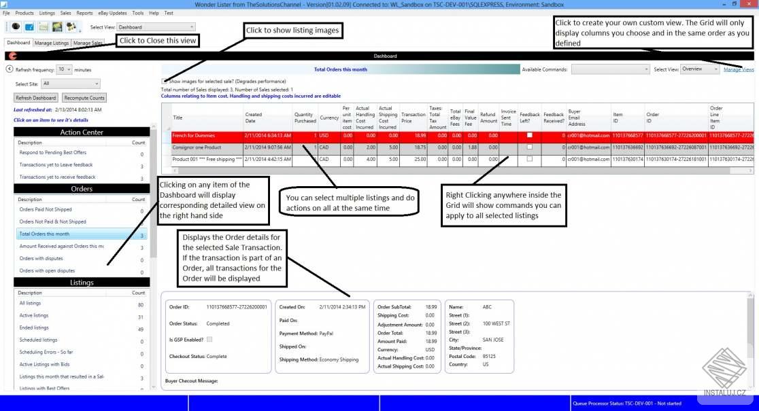759x411 pixels.
Task: Open the Help menu
Action: coord(154,13)
